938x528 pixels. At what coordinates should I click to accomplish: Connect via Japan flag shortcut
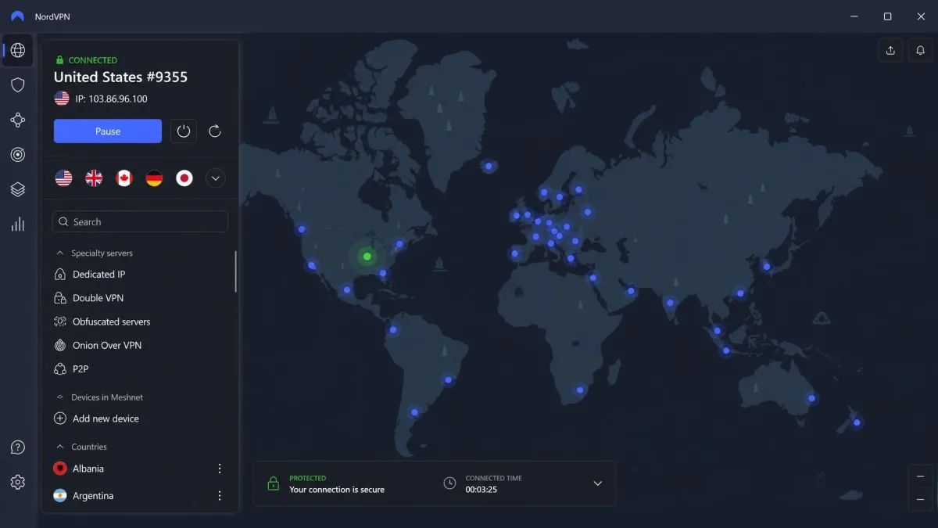[184, 178]
